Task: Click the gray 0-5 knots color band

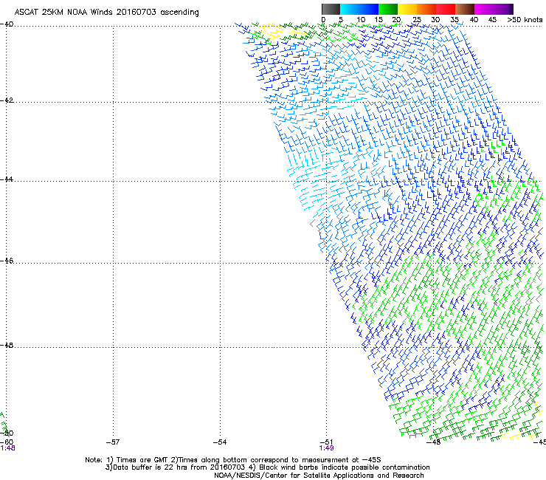Action: tap(331, 9)
